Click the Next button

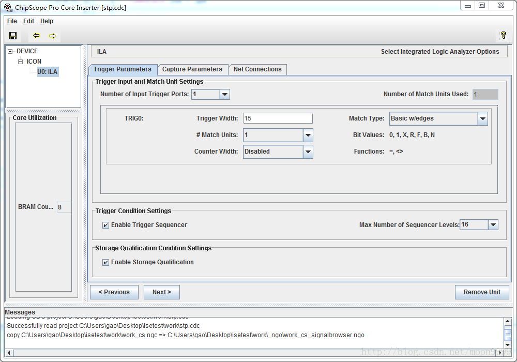tap(161, 292)
